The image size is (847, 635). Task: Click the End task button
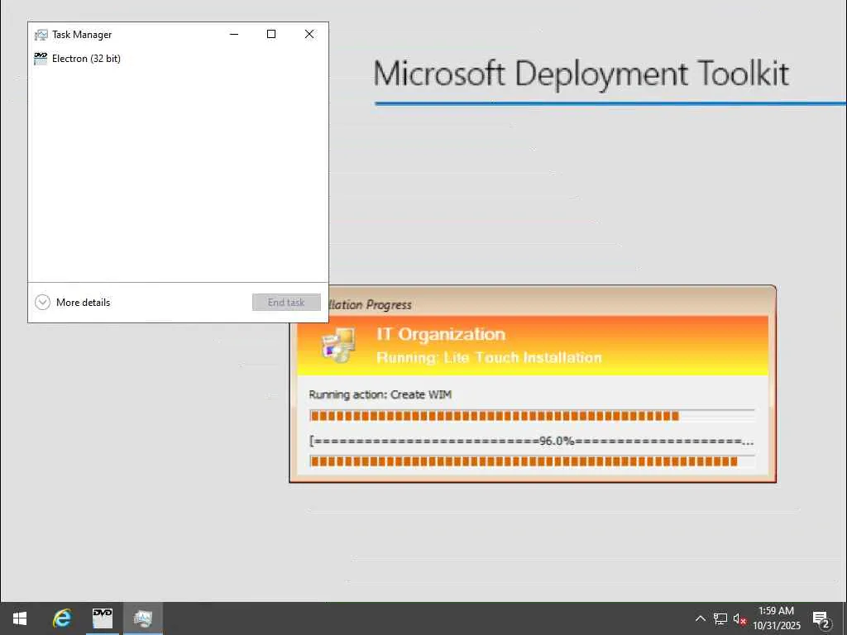[x=286, y=303]
